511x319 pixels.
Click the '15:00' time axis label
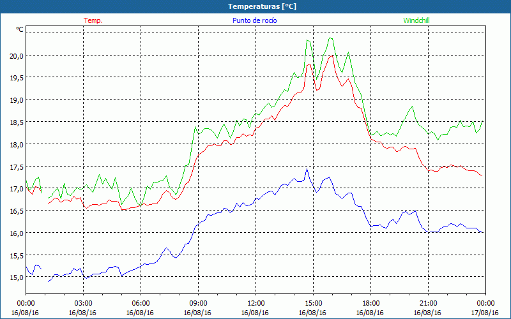click(x=314, y=304)
